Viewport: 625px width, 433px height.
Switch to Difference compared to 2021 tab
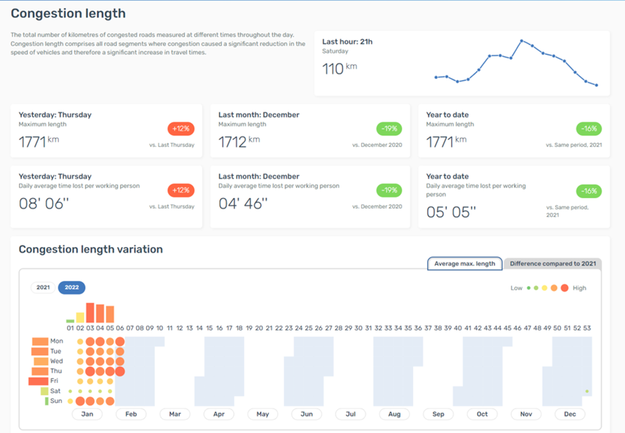552,263
